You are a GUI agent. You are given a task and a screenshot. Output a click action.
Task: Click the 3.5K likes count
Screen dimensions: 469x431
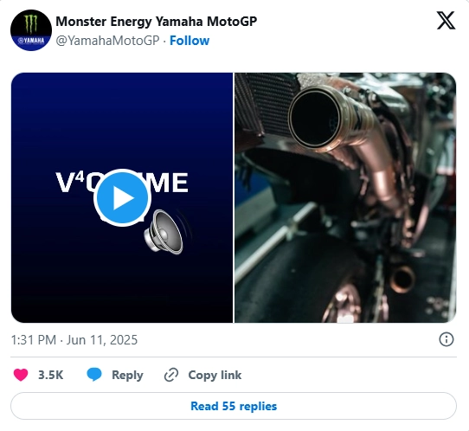(50, 375)
